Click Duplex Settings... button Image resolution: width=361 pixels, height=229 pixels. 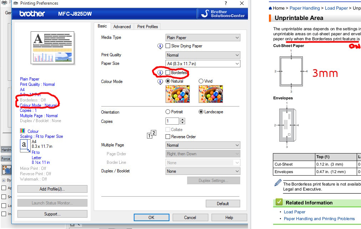pos(214,181)
